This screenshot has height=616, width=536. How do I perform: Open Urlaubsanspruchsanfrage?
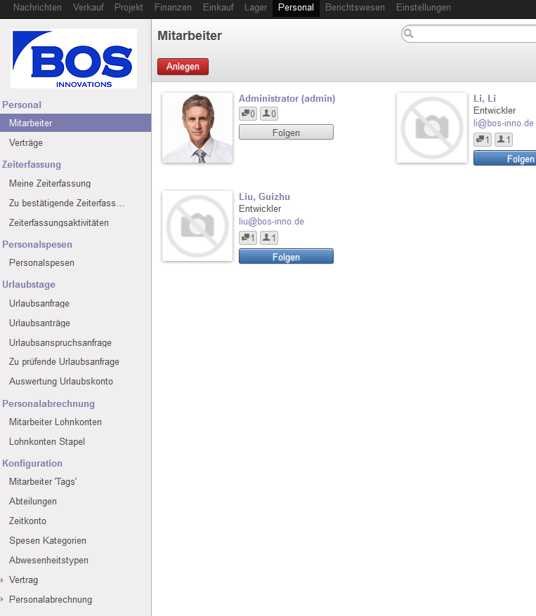(x=60, y=342)
